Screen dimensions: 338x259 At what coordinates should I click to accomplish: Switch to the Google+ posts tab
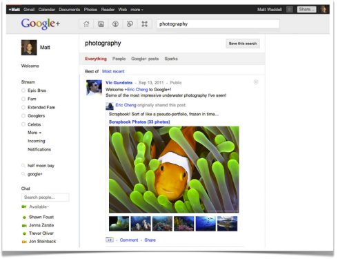[x=145, y=59]
